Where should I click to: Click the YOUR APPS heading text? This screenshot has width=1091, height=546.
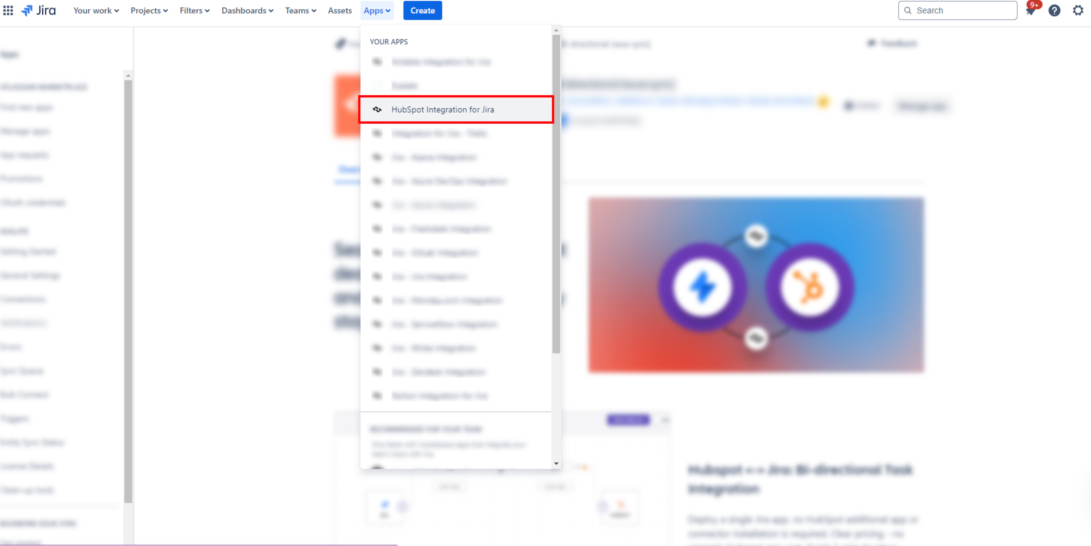389,41
